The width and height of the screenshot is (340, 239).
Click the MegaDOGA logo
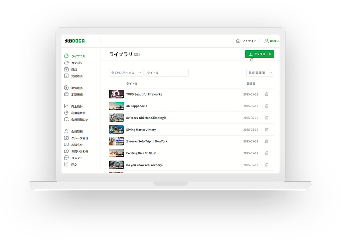tap(74, 41)
